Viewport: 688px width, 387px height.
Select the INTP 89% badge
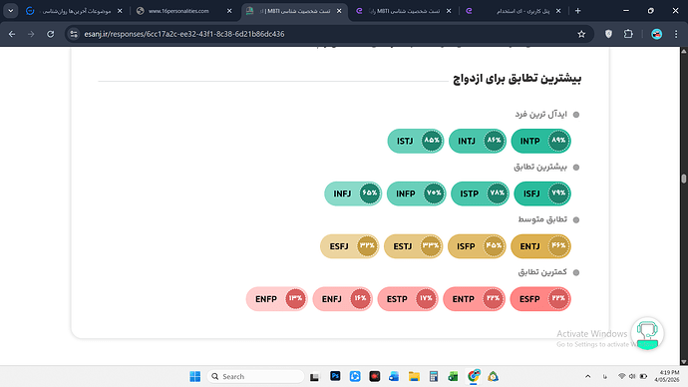[x=541, y=141]
